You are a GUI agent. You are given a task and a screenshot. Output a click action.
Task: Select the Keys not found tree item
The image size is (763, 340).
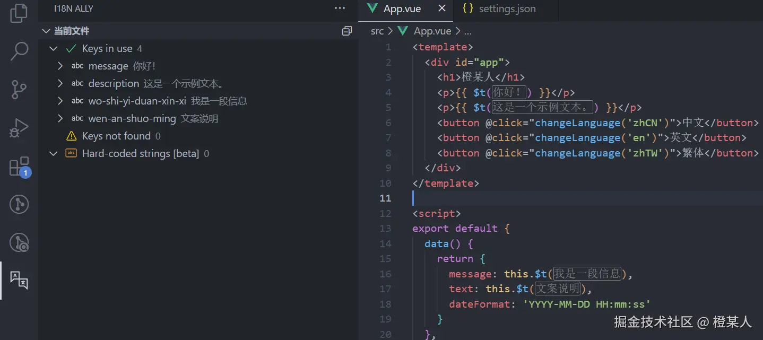tap(198, 136)
